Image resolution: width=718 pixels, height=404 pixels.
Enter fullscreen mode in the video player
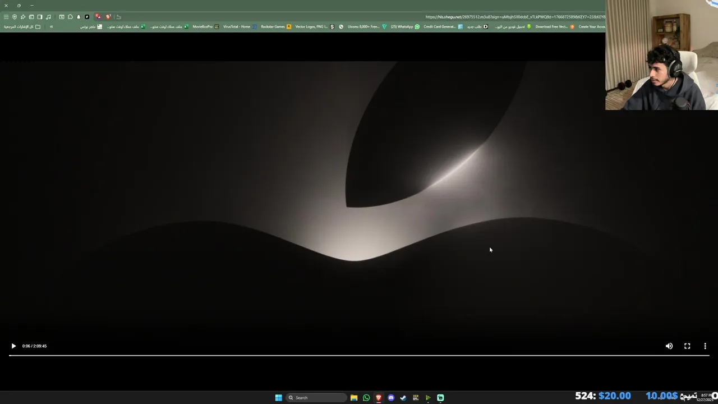tap(687, 346)
